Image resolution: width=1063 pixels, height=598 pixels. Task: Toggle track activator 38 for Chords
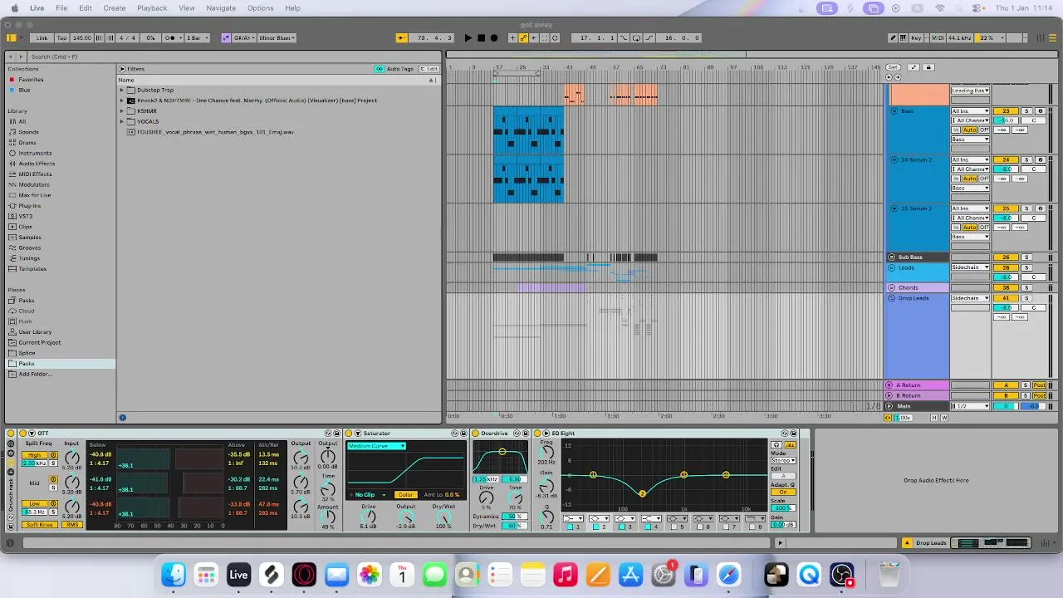[1006, 287]
